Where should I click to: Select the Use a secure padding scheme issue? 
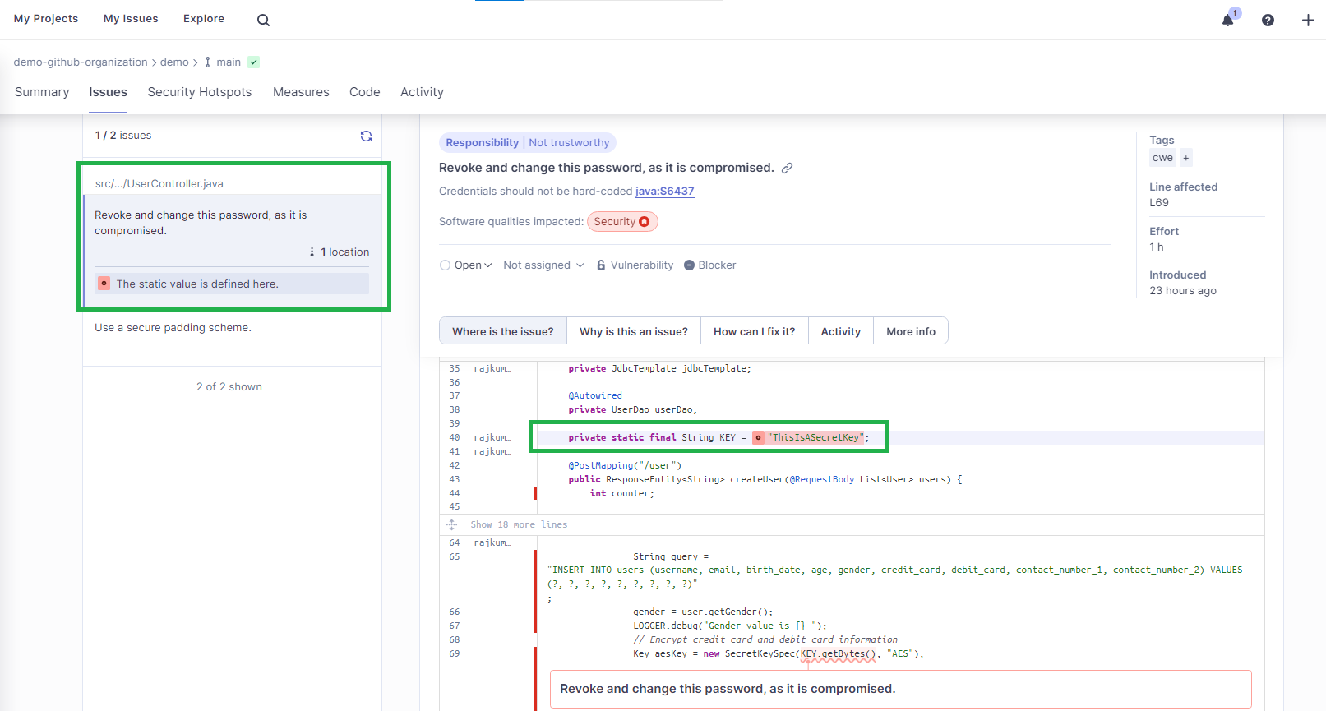(x=173, y=328)
